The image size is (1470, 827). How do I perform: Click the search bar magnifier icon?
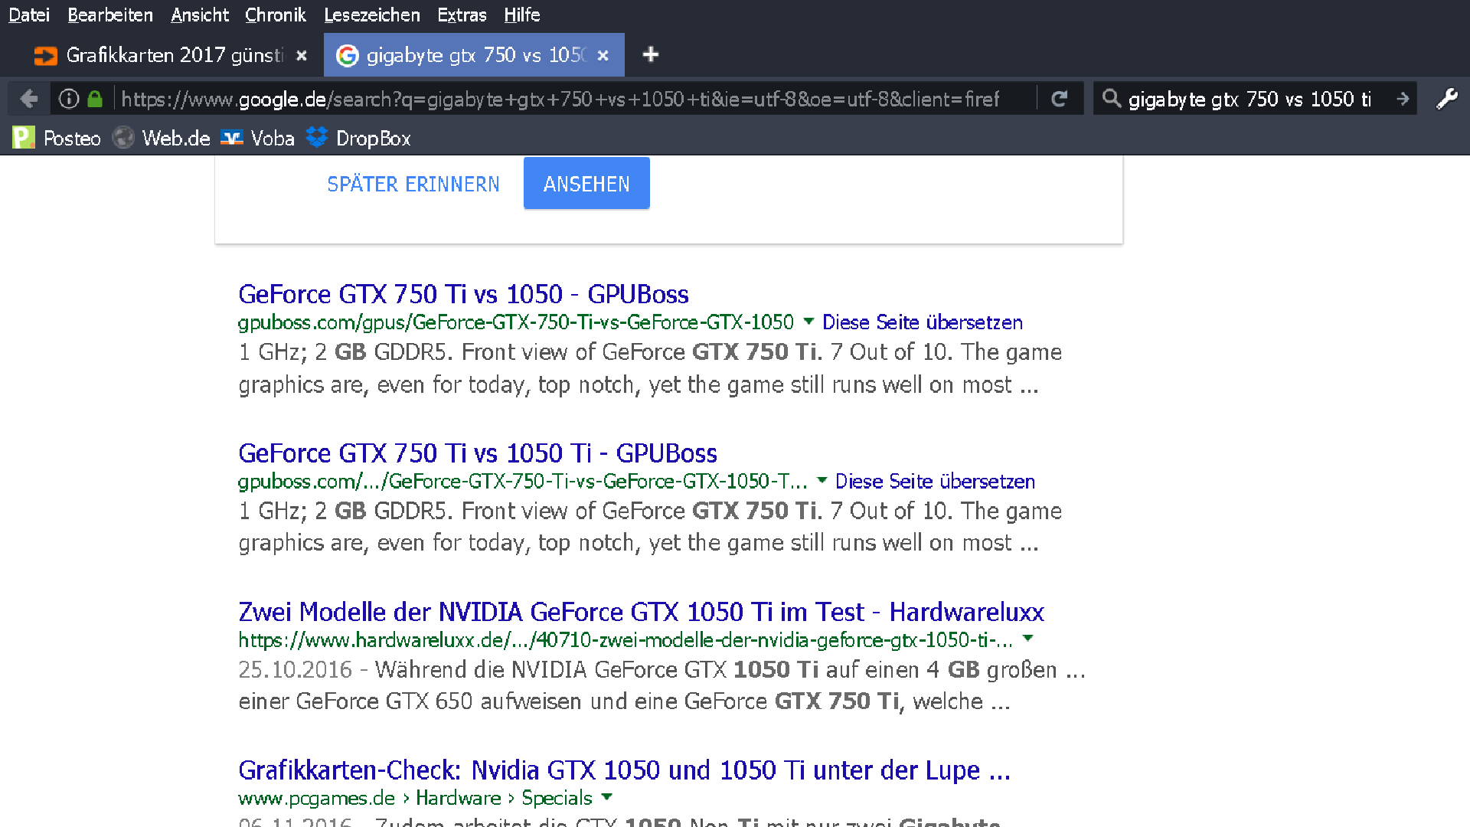coord(1112,99)
